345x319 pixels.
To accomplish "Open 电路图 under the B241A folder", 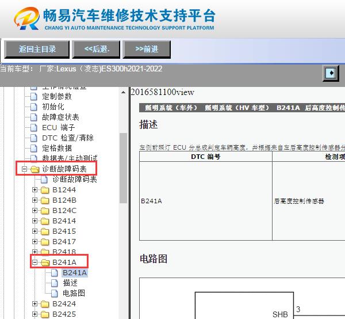I will (x=74, y=293).
